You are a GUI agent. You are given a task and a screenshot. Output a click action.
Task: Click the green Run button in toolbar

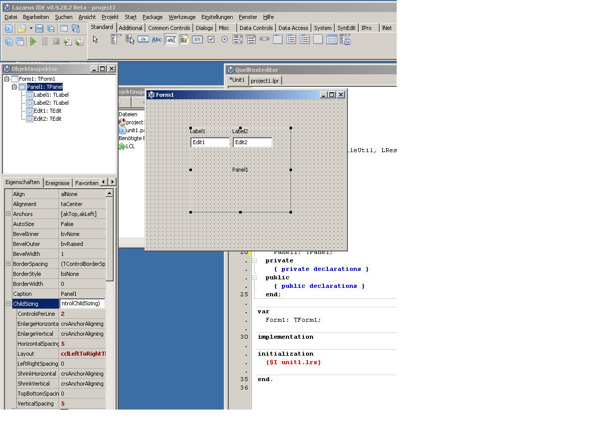tap(33, 41)
